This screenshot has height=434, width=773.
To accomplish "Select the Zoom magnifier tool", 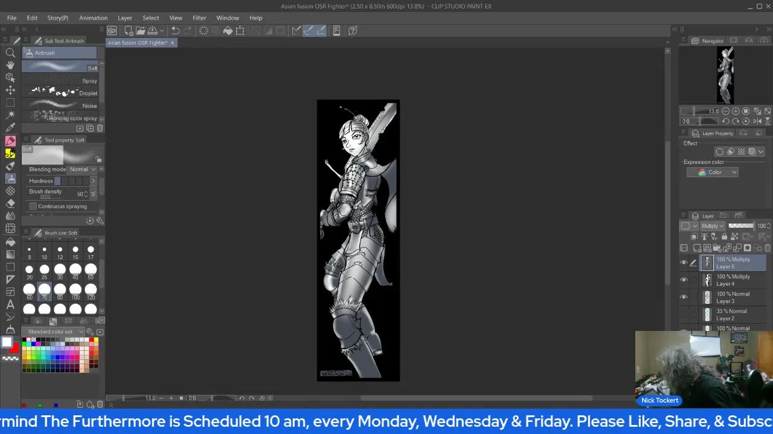I will 10,52.
